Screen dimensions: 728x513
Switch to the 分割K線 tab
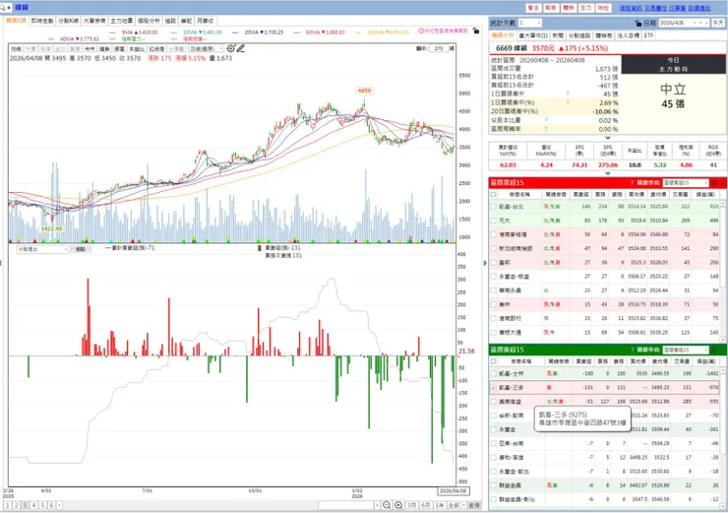tap(68, 21)
